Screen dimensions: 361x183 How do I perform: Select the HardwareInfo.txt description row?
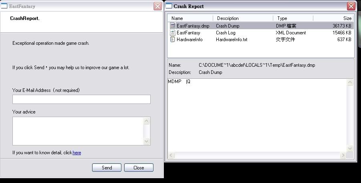point(232,40)
